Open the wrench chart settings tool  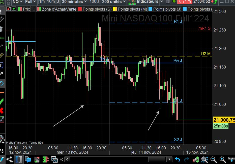click(2, 139)
